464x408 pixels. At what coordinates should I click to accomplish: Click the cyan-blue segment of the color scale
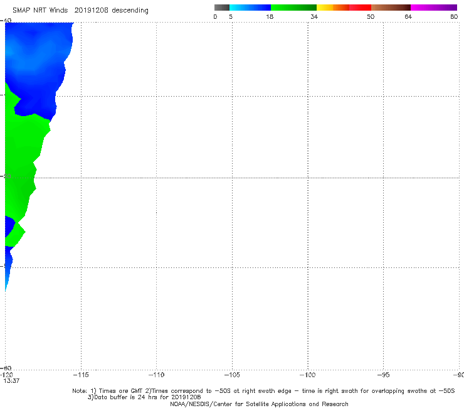pyautogui.click(x=250, y=8)
